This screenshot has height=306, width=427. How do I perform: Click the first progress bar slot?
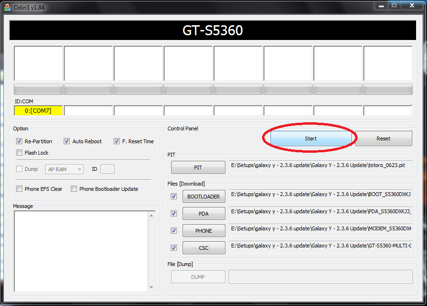click(x=39, y=89)
